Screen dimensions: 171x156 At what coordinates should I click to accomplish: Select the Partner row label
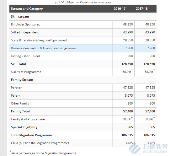tap(16, 87)
